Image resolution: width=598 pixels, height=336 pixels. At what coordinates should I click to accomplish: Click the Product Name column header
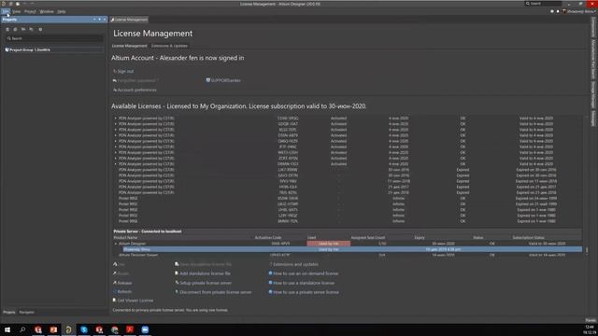[125, 238]
